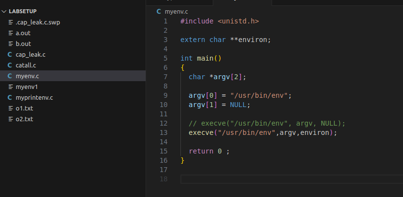Click commented execve line 12
This screenshot has width=403, height=197.
click(267, 124)
